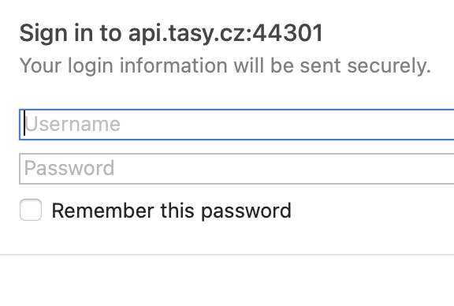The width and height of the screenshot is (454, 306).
Task: Tick the square box beside Remember this password
Action: coord(31,210)
